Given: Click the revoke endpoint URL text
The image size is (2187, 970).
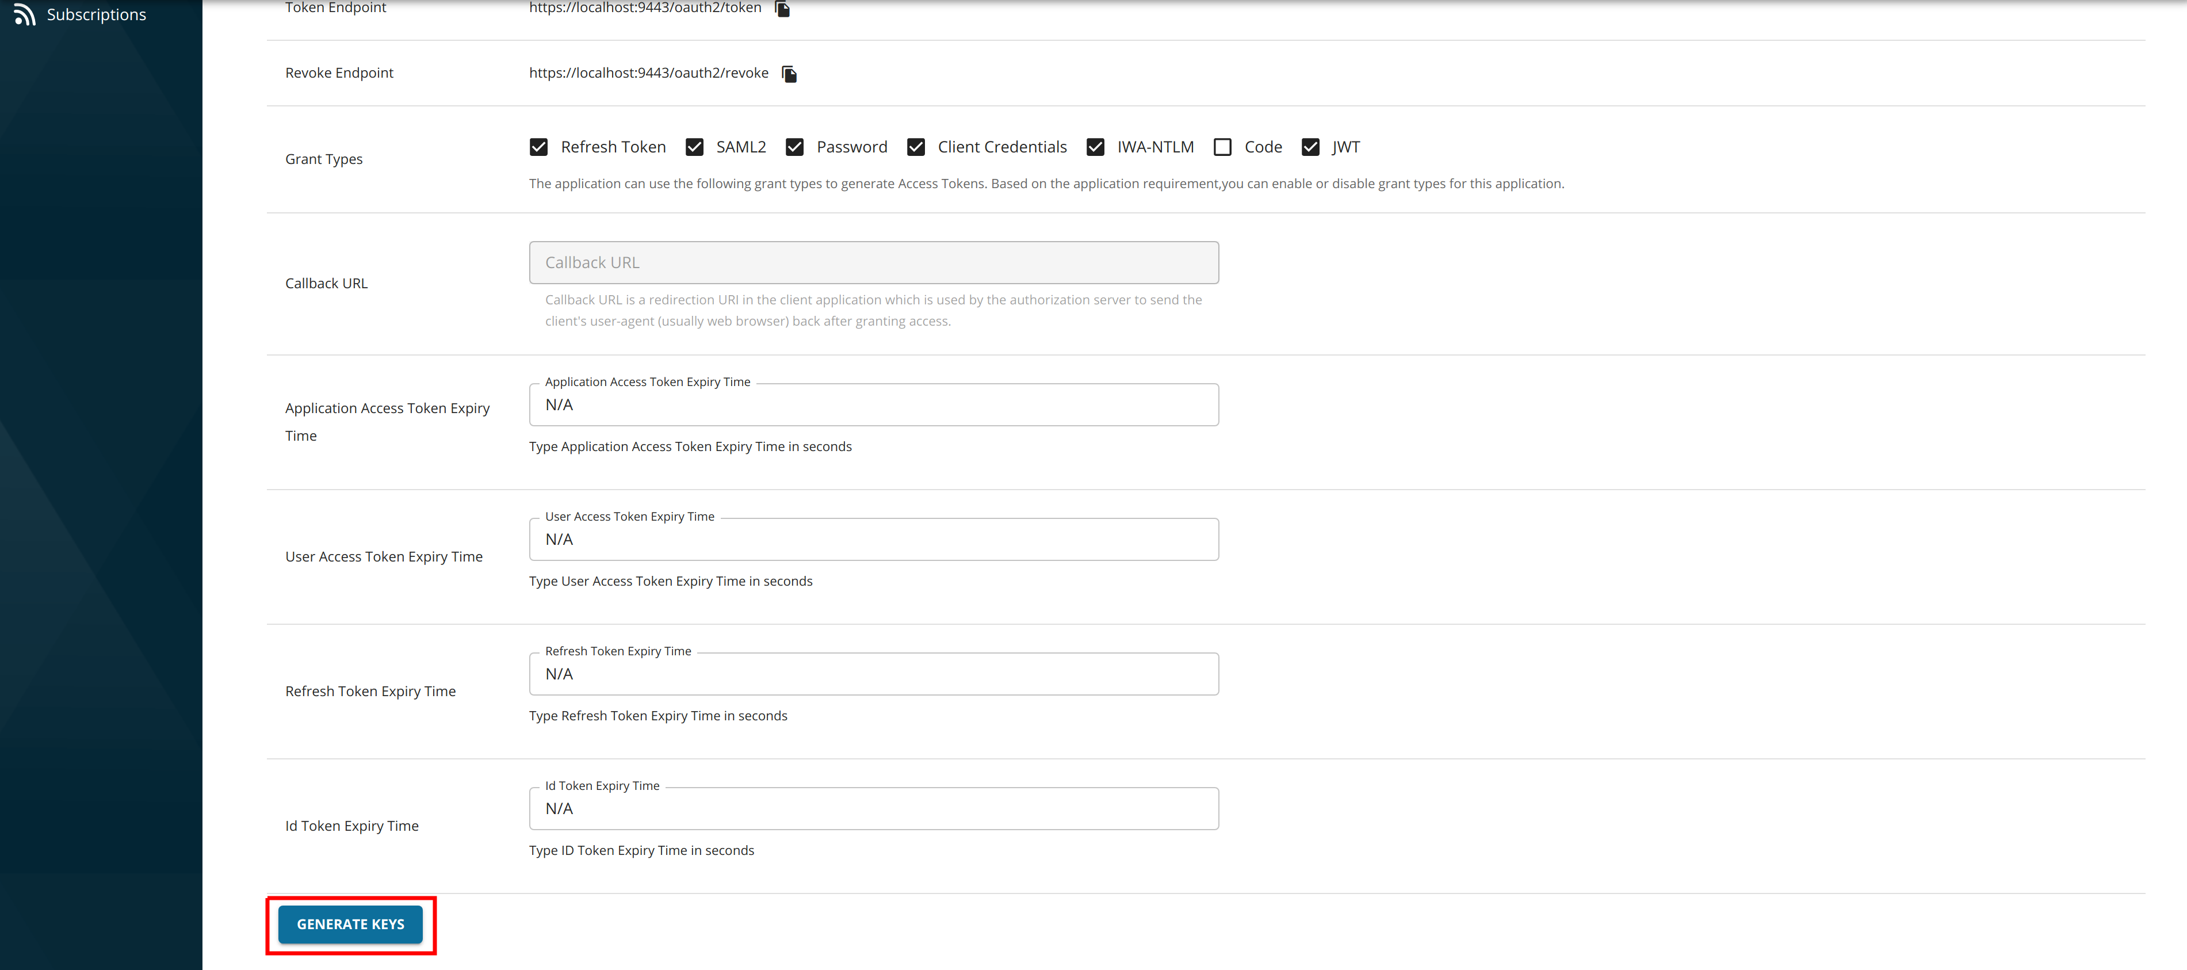Looking at the screenshot, I should point(648,73).
